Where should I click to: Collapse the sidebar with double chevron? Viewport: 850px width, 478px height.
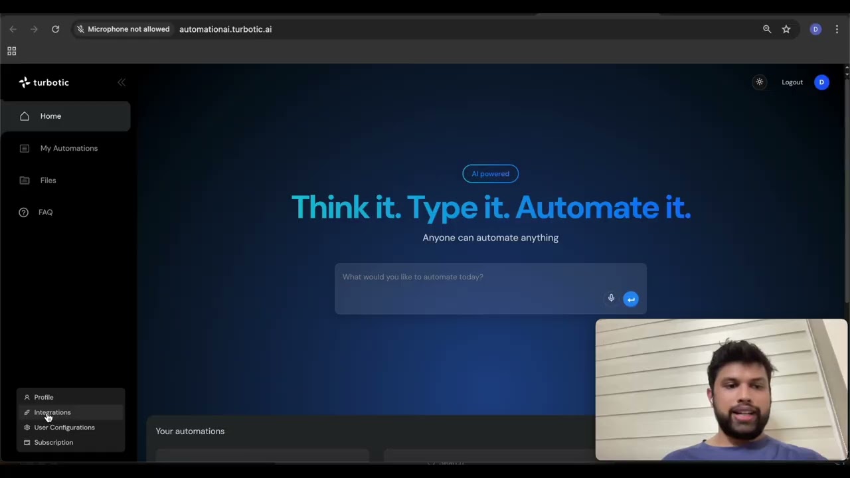pyautogui.click(x=122, y=82)
